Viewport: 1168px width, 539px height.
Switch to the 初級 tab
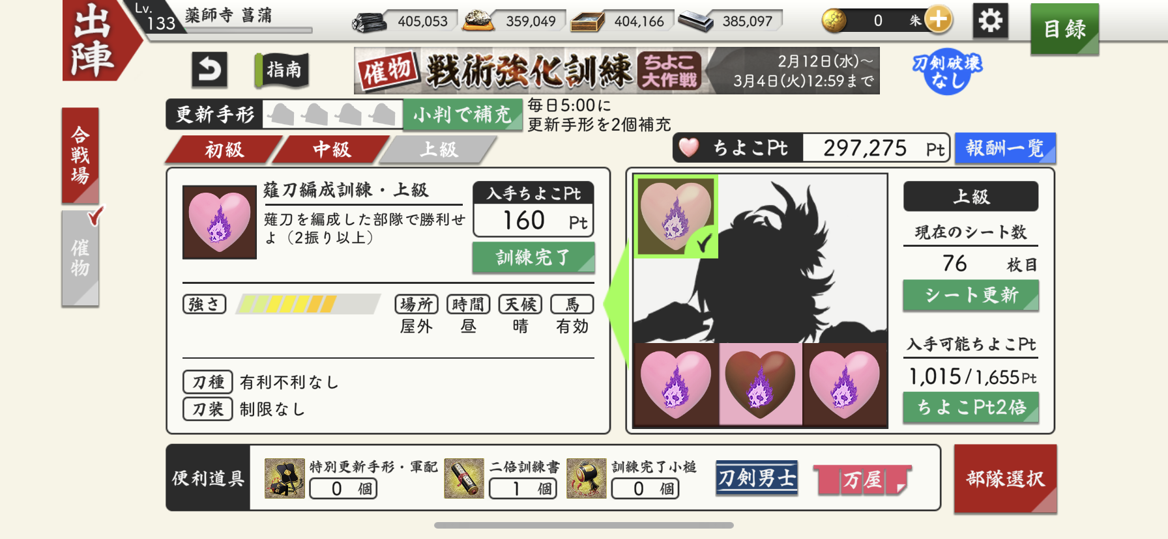224,150
